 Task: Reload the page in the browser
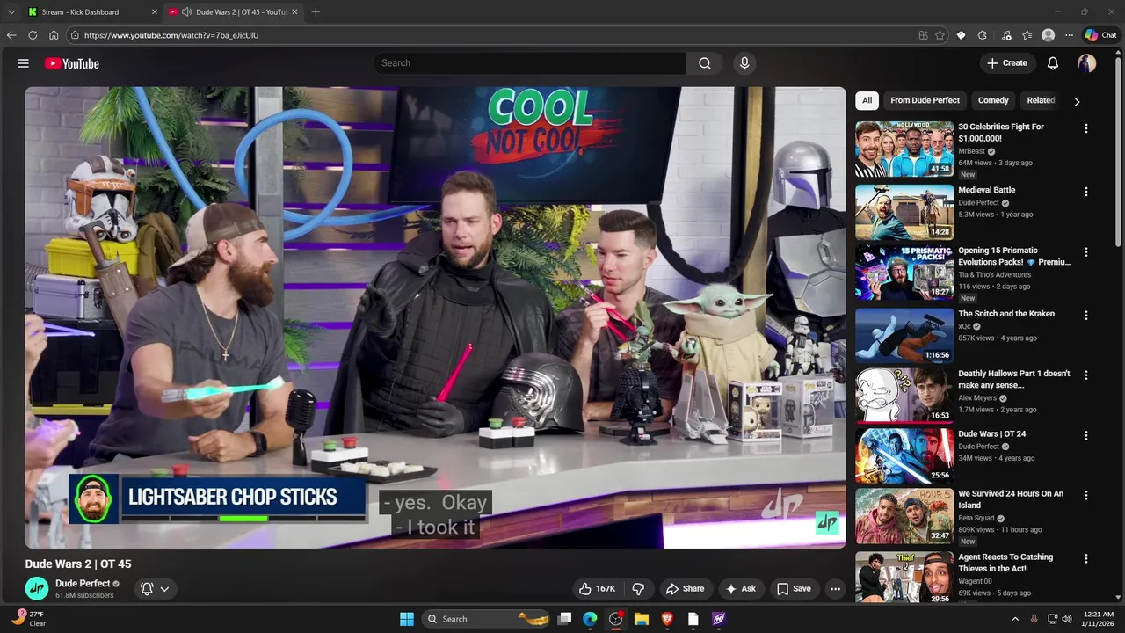33,35
